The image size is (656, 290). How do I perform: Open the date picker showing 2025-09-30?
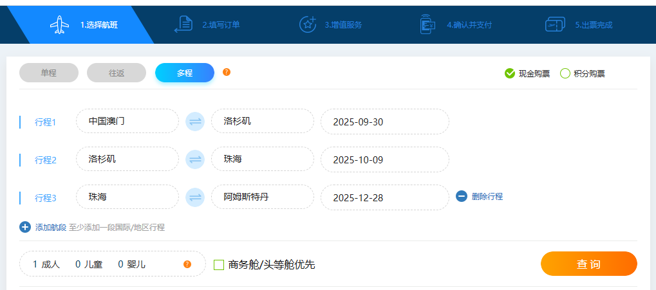click(385, 122)
